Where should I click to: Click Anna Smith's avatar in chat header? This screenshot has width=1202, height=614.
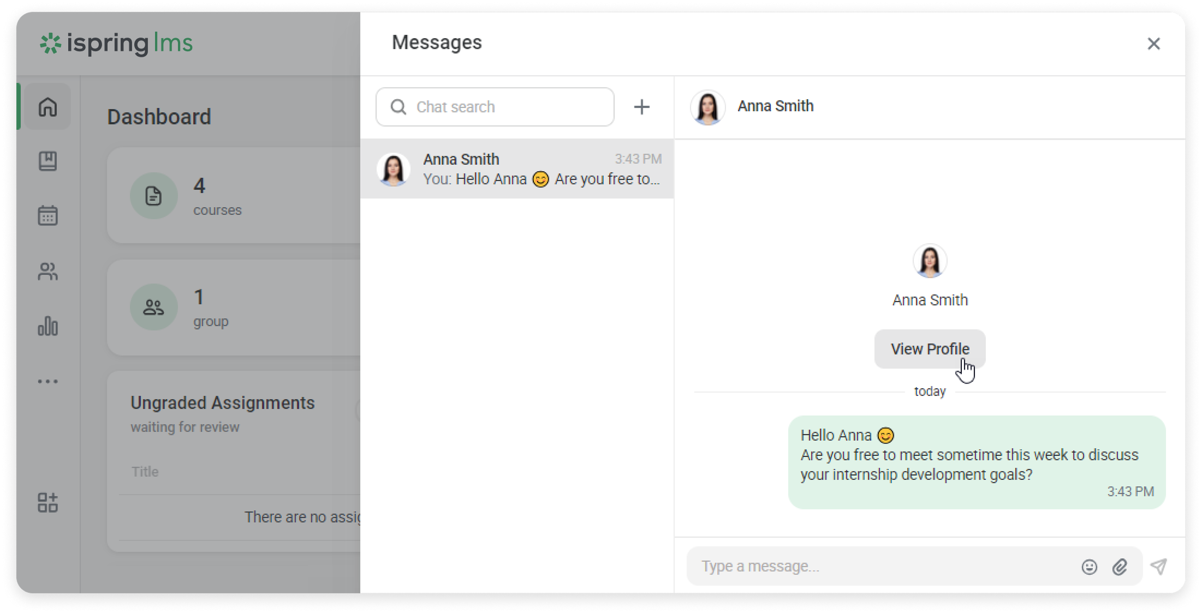707,107
